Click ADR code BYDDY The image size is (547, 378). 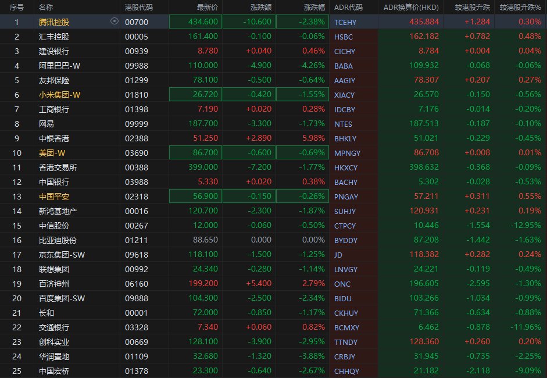point(346,241)
